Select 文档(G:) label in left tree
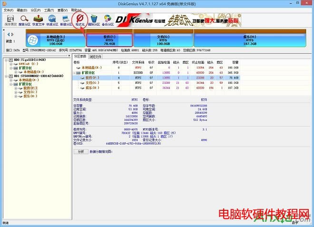The width and height of the screenshot is (314, 227). coord(30,92)
